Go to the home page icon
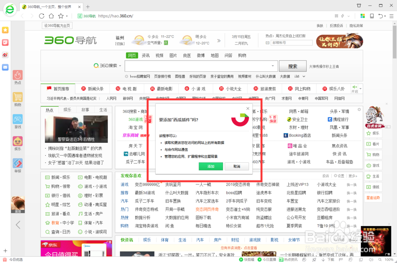Screen dimensions: 397x263 click(x=51, y=16)
